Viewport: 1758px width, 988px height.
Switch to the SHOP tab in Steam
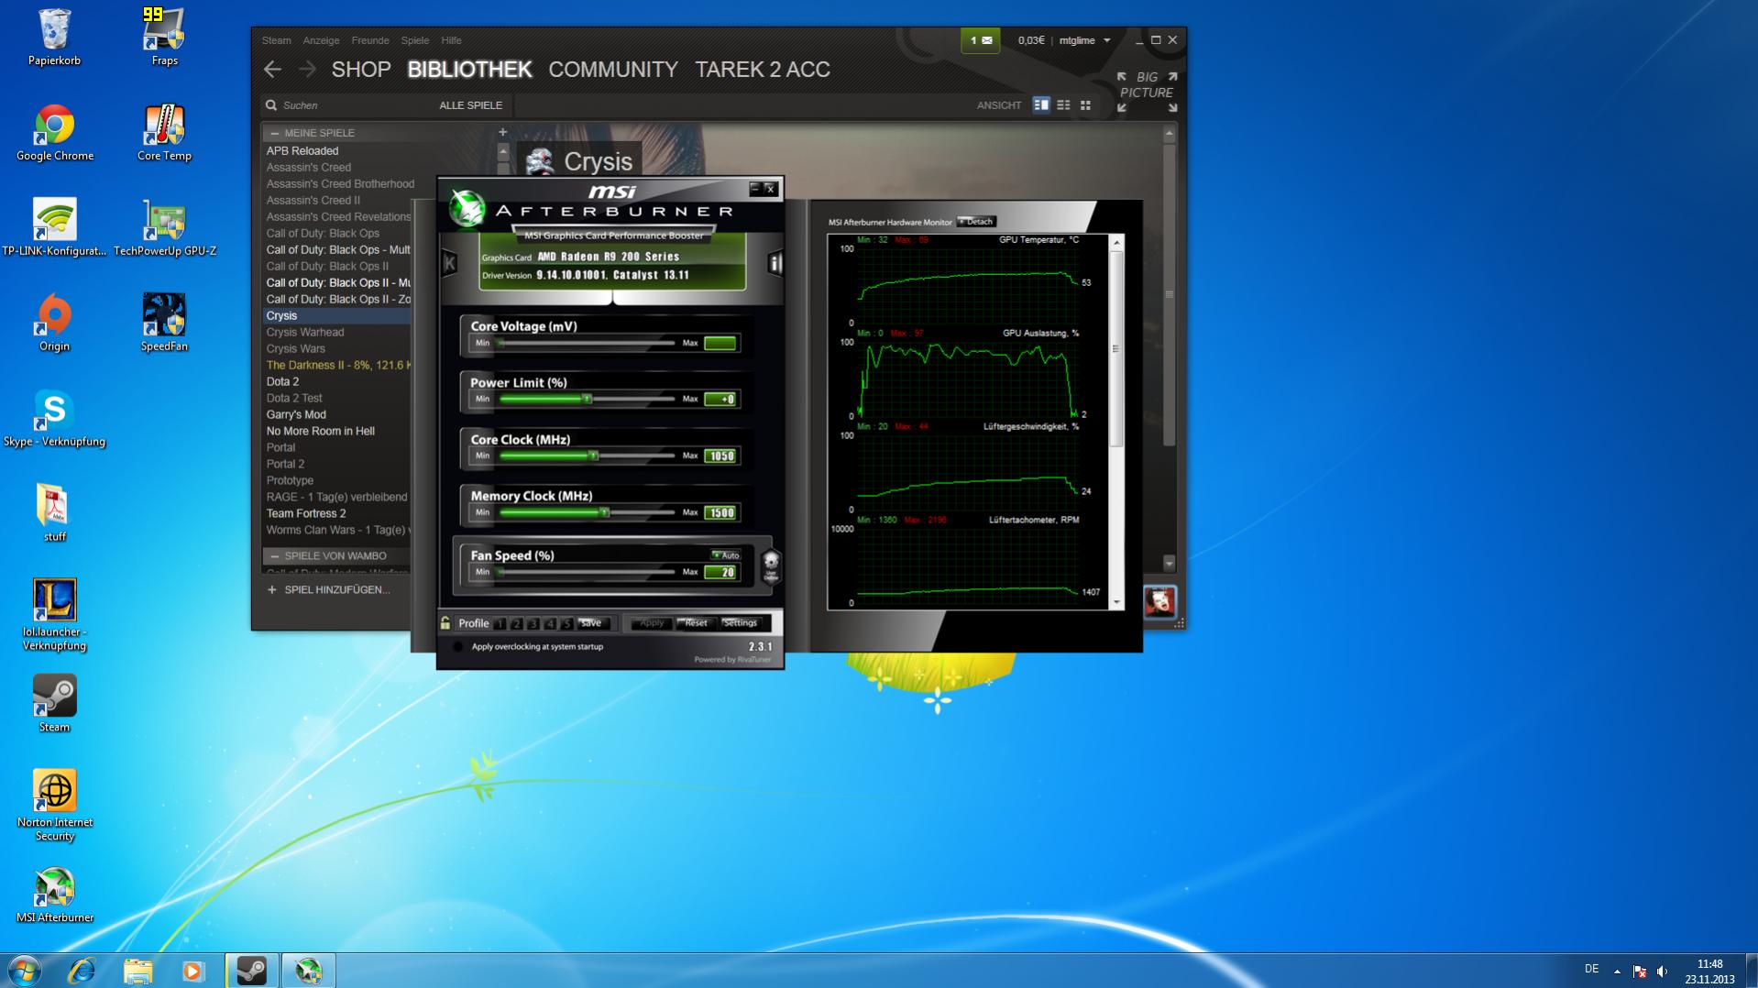coord(361,70)
